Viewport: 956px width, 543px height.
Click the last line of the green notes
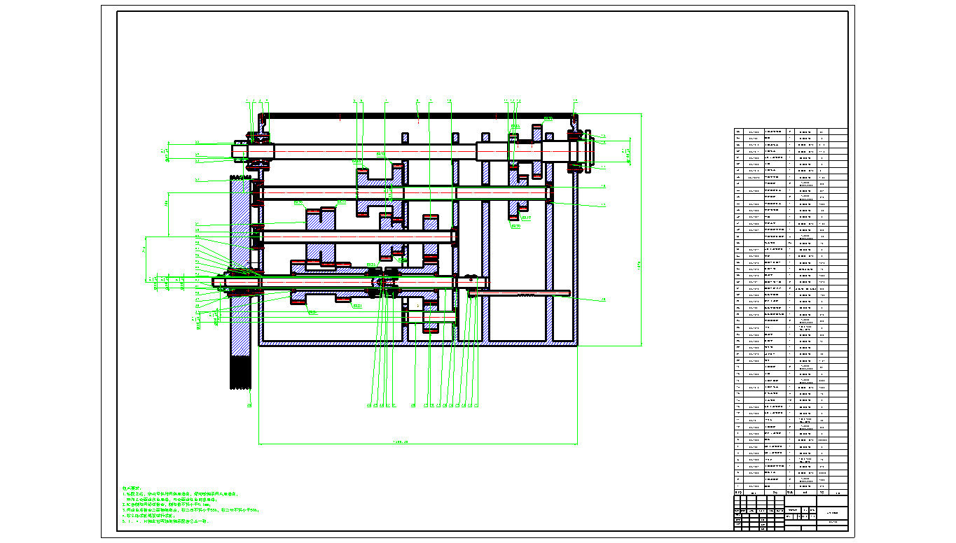(166, 521)
